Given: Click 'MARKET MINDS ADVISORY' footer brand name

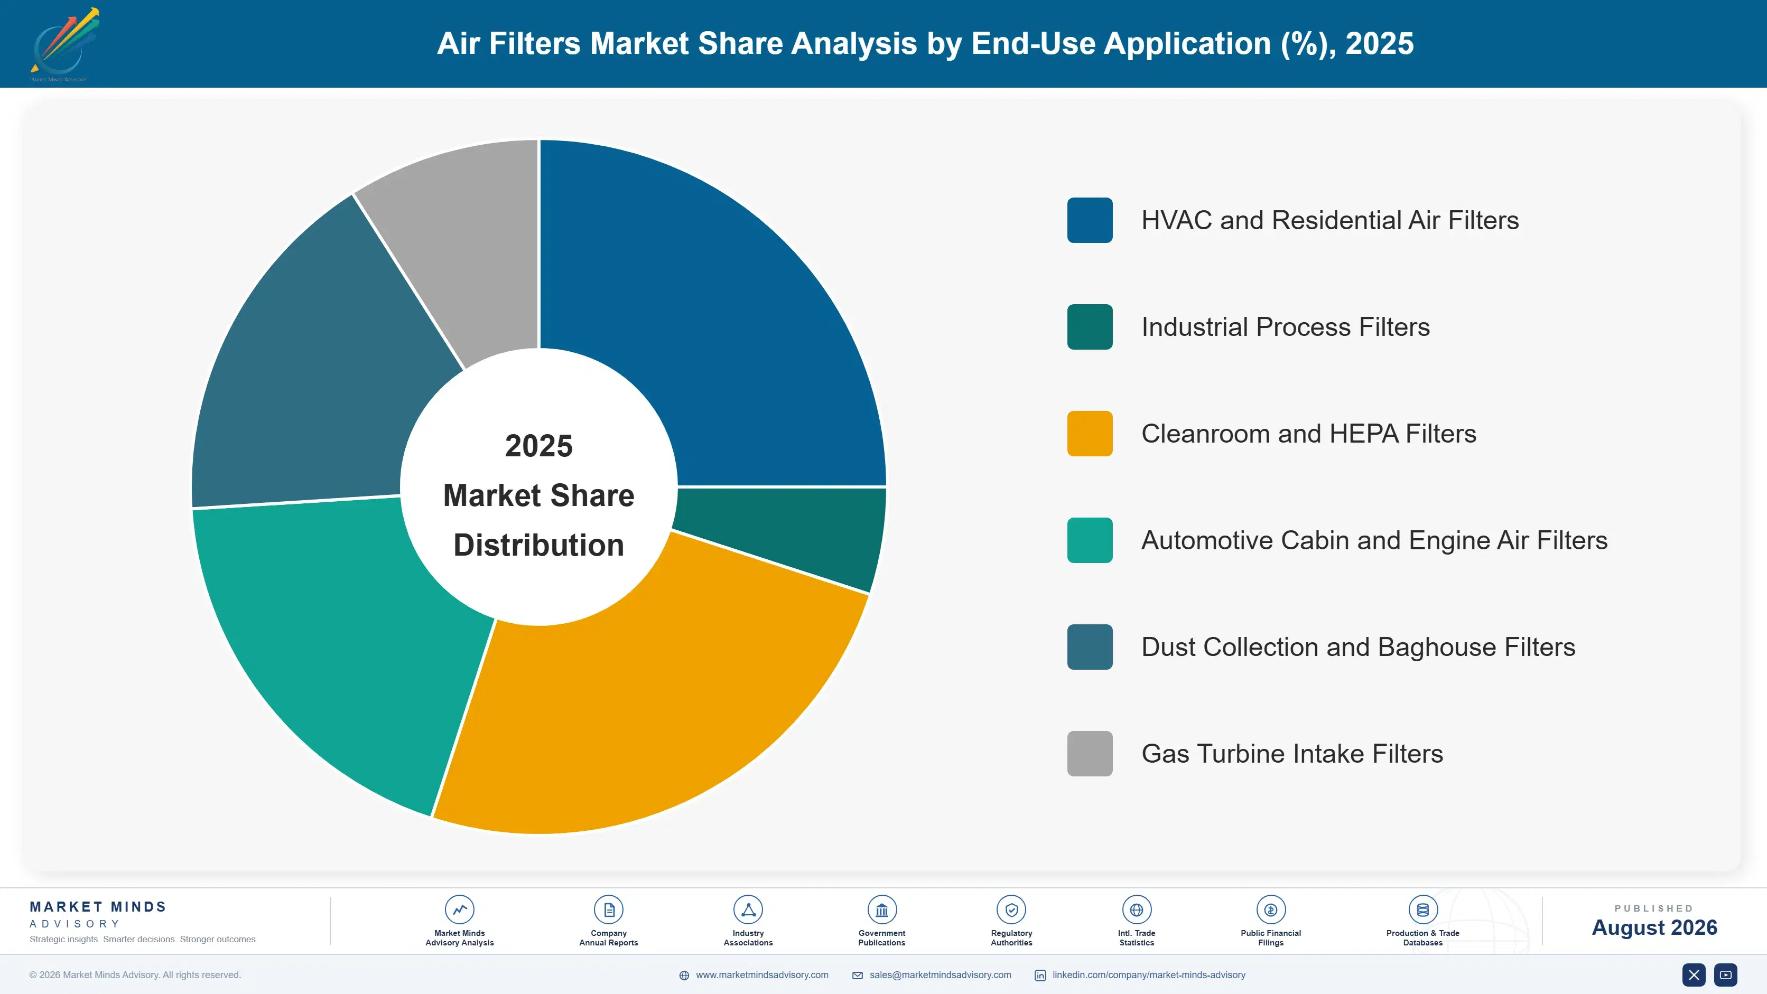Looking at the screenshot, I should click(98, 914).
